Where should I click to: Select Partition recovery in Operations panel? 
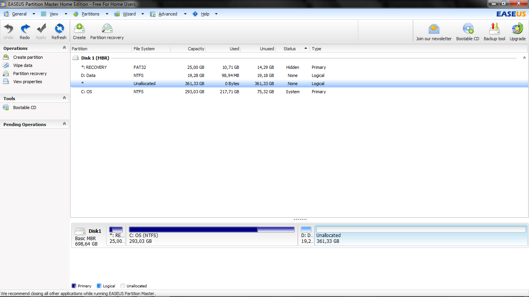(30, 73)
